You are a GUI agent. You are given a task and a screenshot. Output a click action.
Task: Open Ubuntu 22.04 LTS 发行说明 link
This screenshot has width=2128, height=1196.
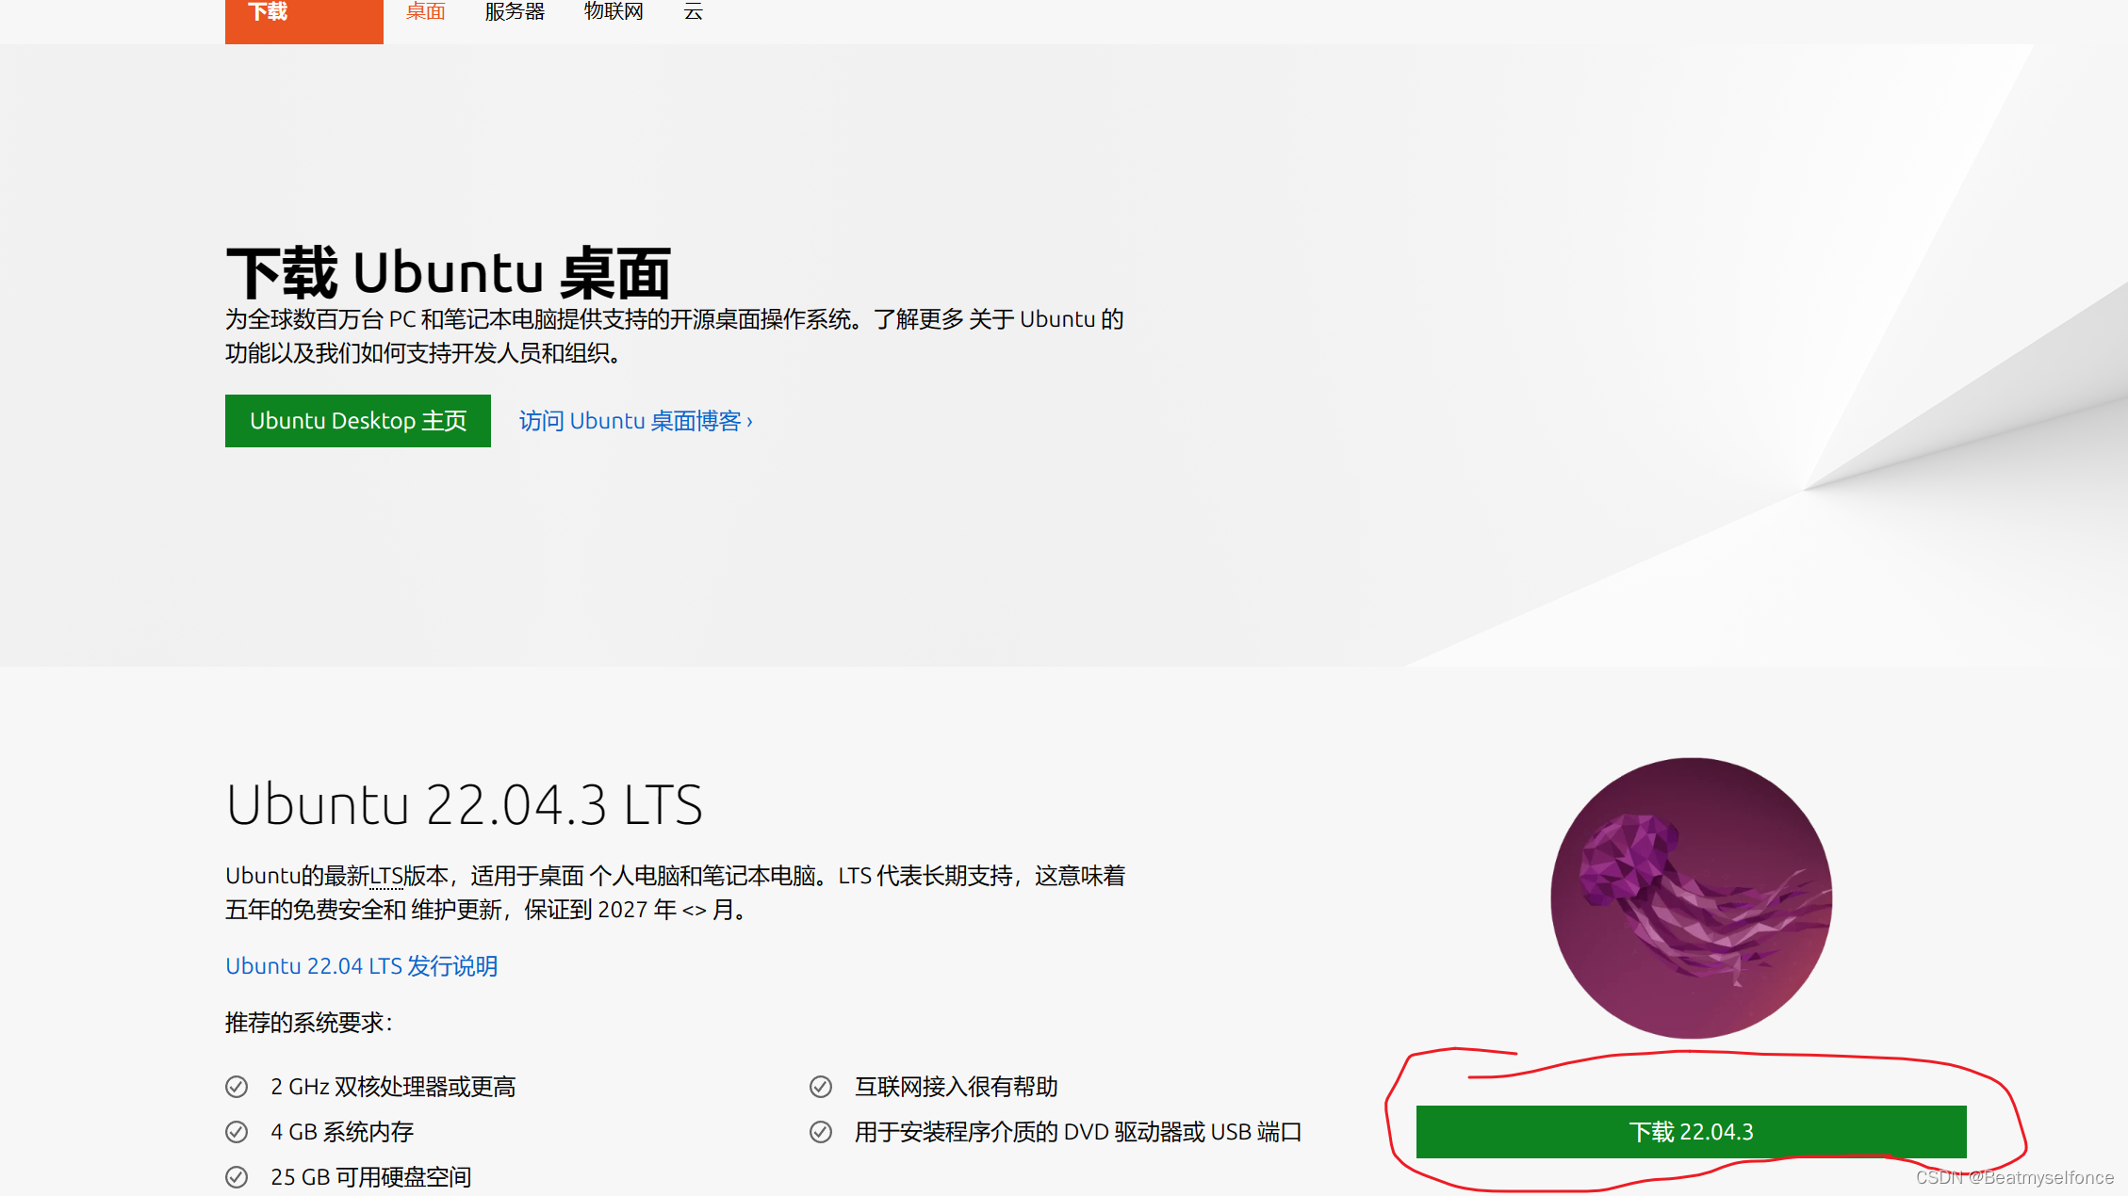click(x=361, y=965)
